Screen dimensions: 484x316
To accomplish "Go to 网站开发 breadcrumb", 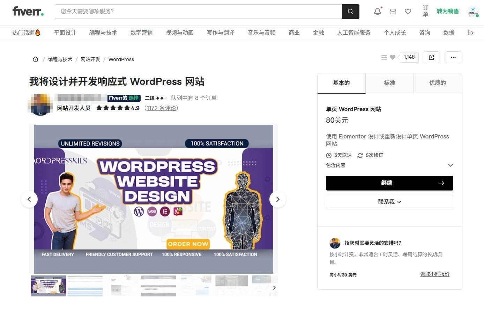I will (90, 59).
